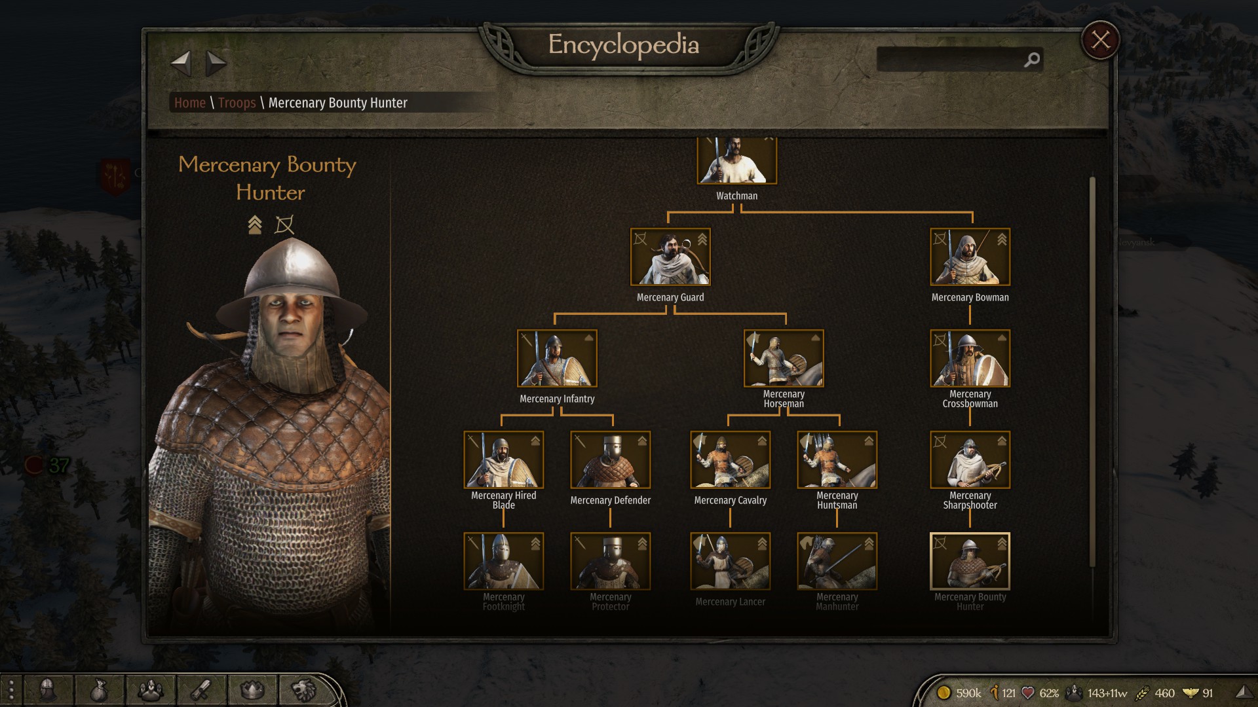Go back with the left arrow

coord(181,63)
